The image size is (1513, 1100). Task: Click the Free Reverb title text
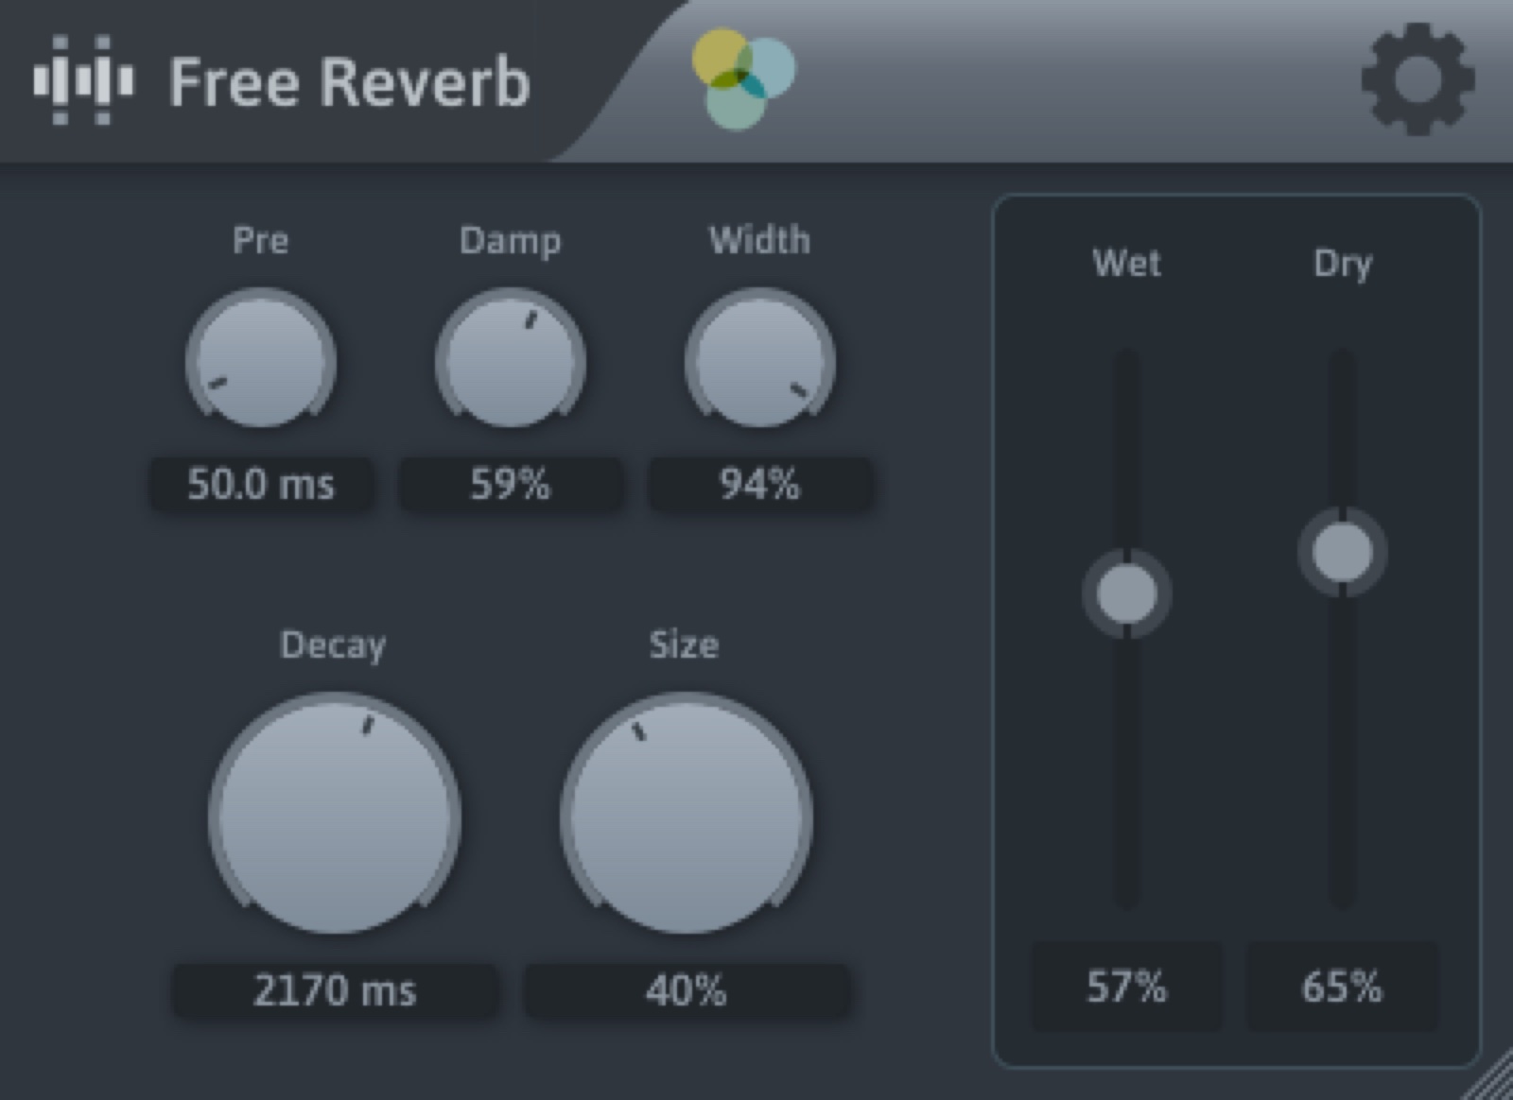click(x=349, y=82)
